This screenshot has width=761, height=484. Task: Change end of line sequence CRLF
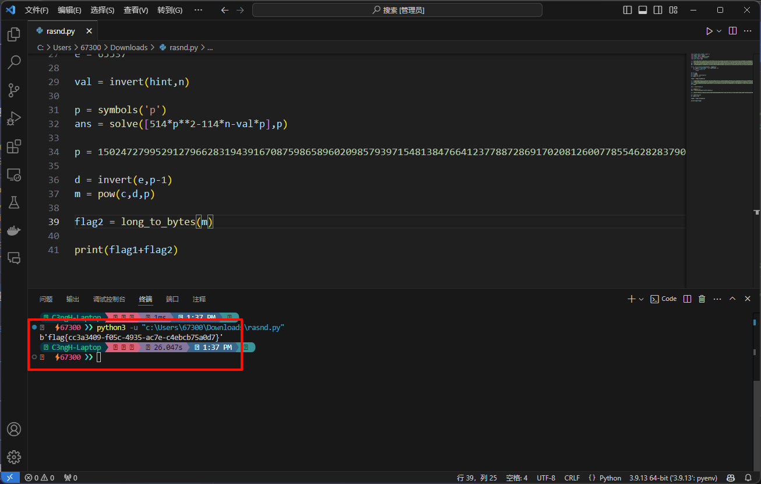(x=572, y=478)
